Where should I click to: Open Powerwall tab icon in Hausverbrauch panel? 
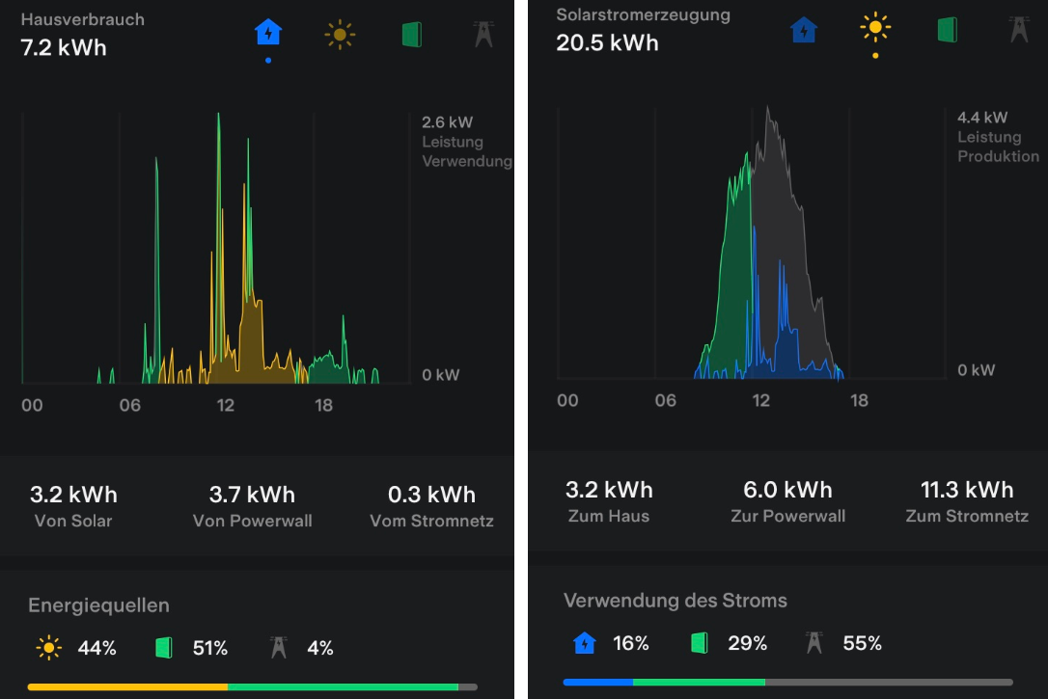412,35
